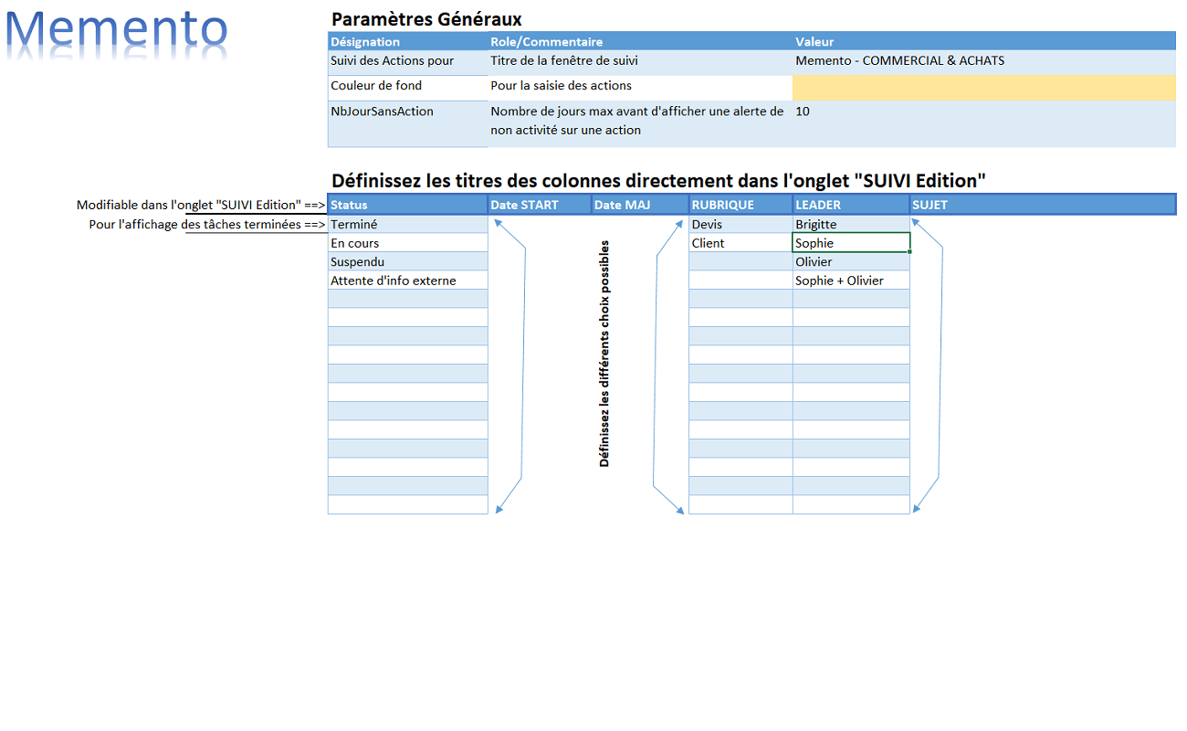Image resolution: width=1187 pixels, height=731 pixels.
Task: Select the yellow background color cell
Action: pyautogui.click(x=984, y=87)
